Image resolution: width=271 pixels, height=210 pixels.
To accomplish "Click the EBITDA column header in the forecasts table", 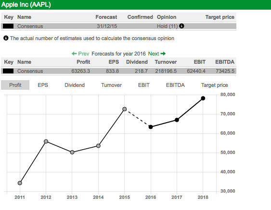I will coord(225,62).
